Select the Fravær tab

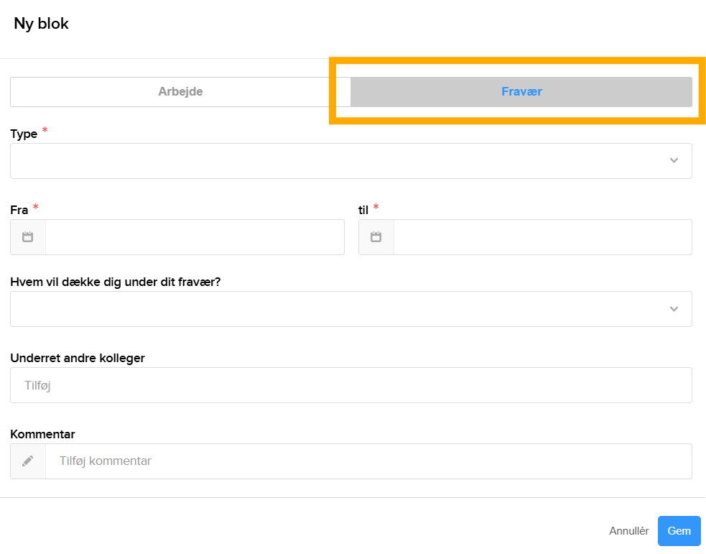click(x=521, y=92)
